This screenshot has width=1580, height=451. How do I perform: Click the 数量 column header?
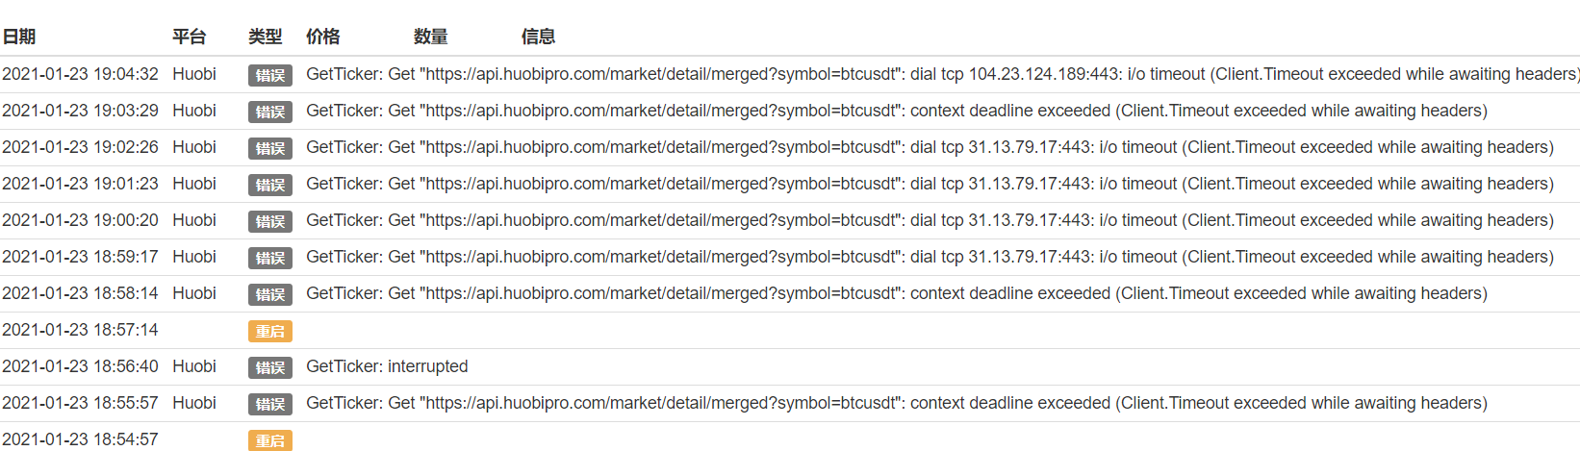[431, 37]
